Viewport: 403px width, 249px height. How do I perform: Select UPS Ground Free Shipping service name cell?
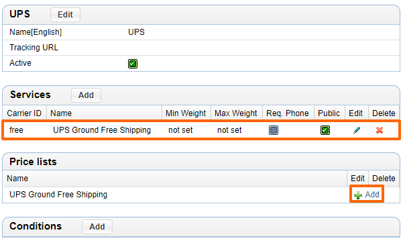(x=102, y=130)
